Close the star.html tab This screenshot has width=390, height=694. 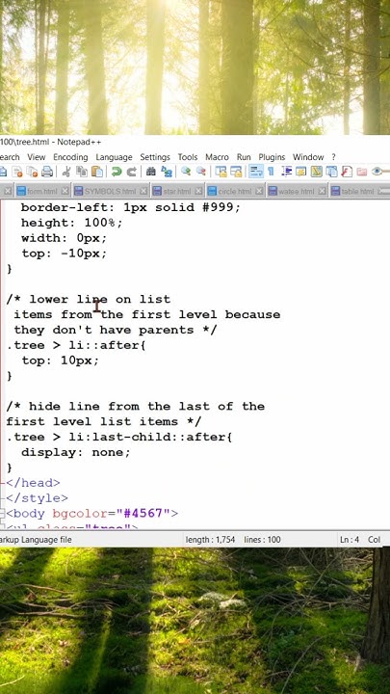[x=198, y=191]
